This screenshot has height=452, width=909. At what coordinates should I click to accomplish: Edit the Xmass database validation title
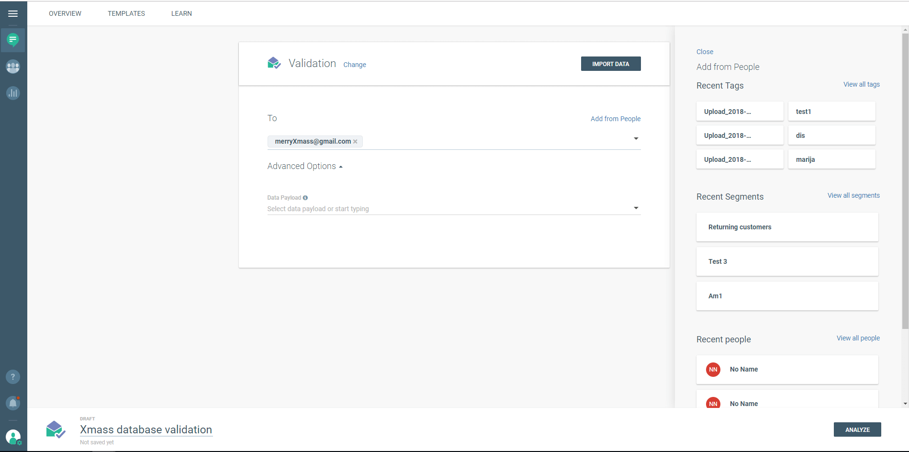pyautogui.click(x=146, y=429)
